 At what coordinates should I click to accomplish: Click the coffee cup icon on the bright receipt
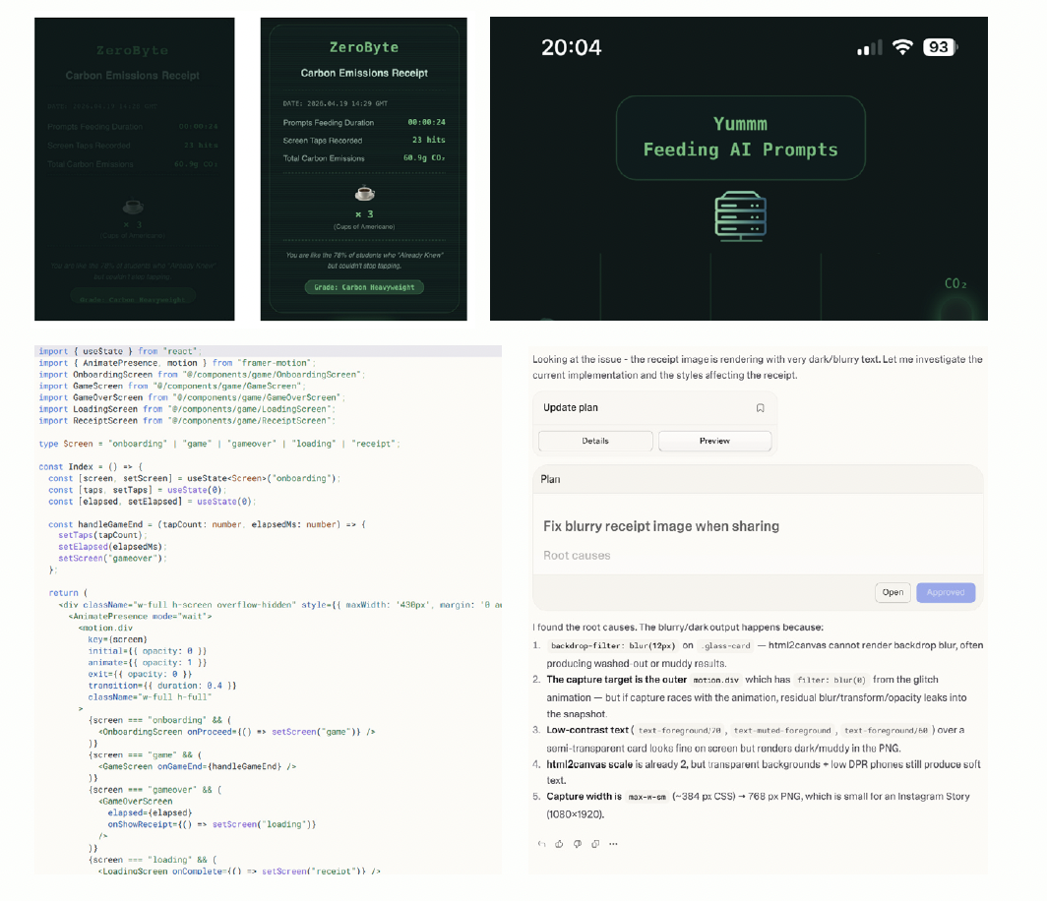click(x=364, y=193)
